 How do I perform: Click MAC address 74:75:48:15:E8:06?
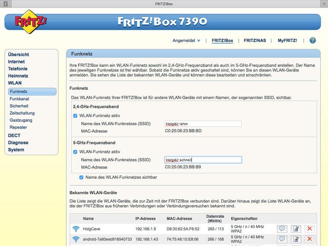[182, 239]
